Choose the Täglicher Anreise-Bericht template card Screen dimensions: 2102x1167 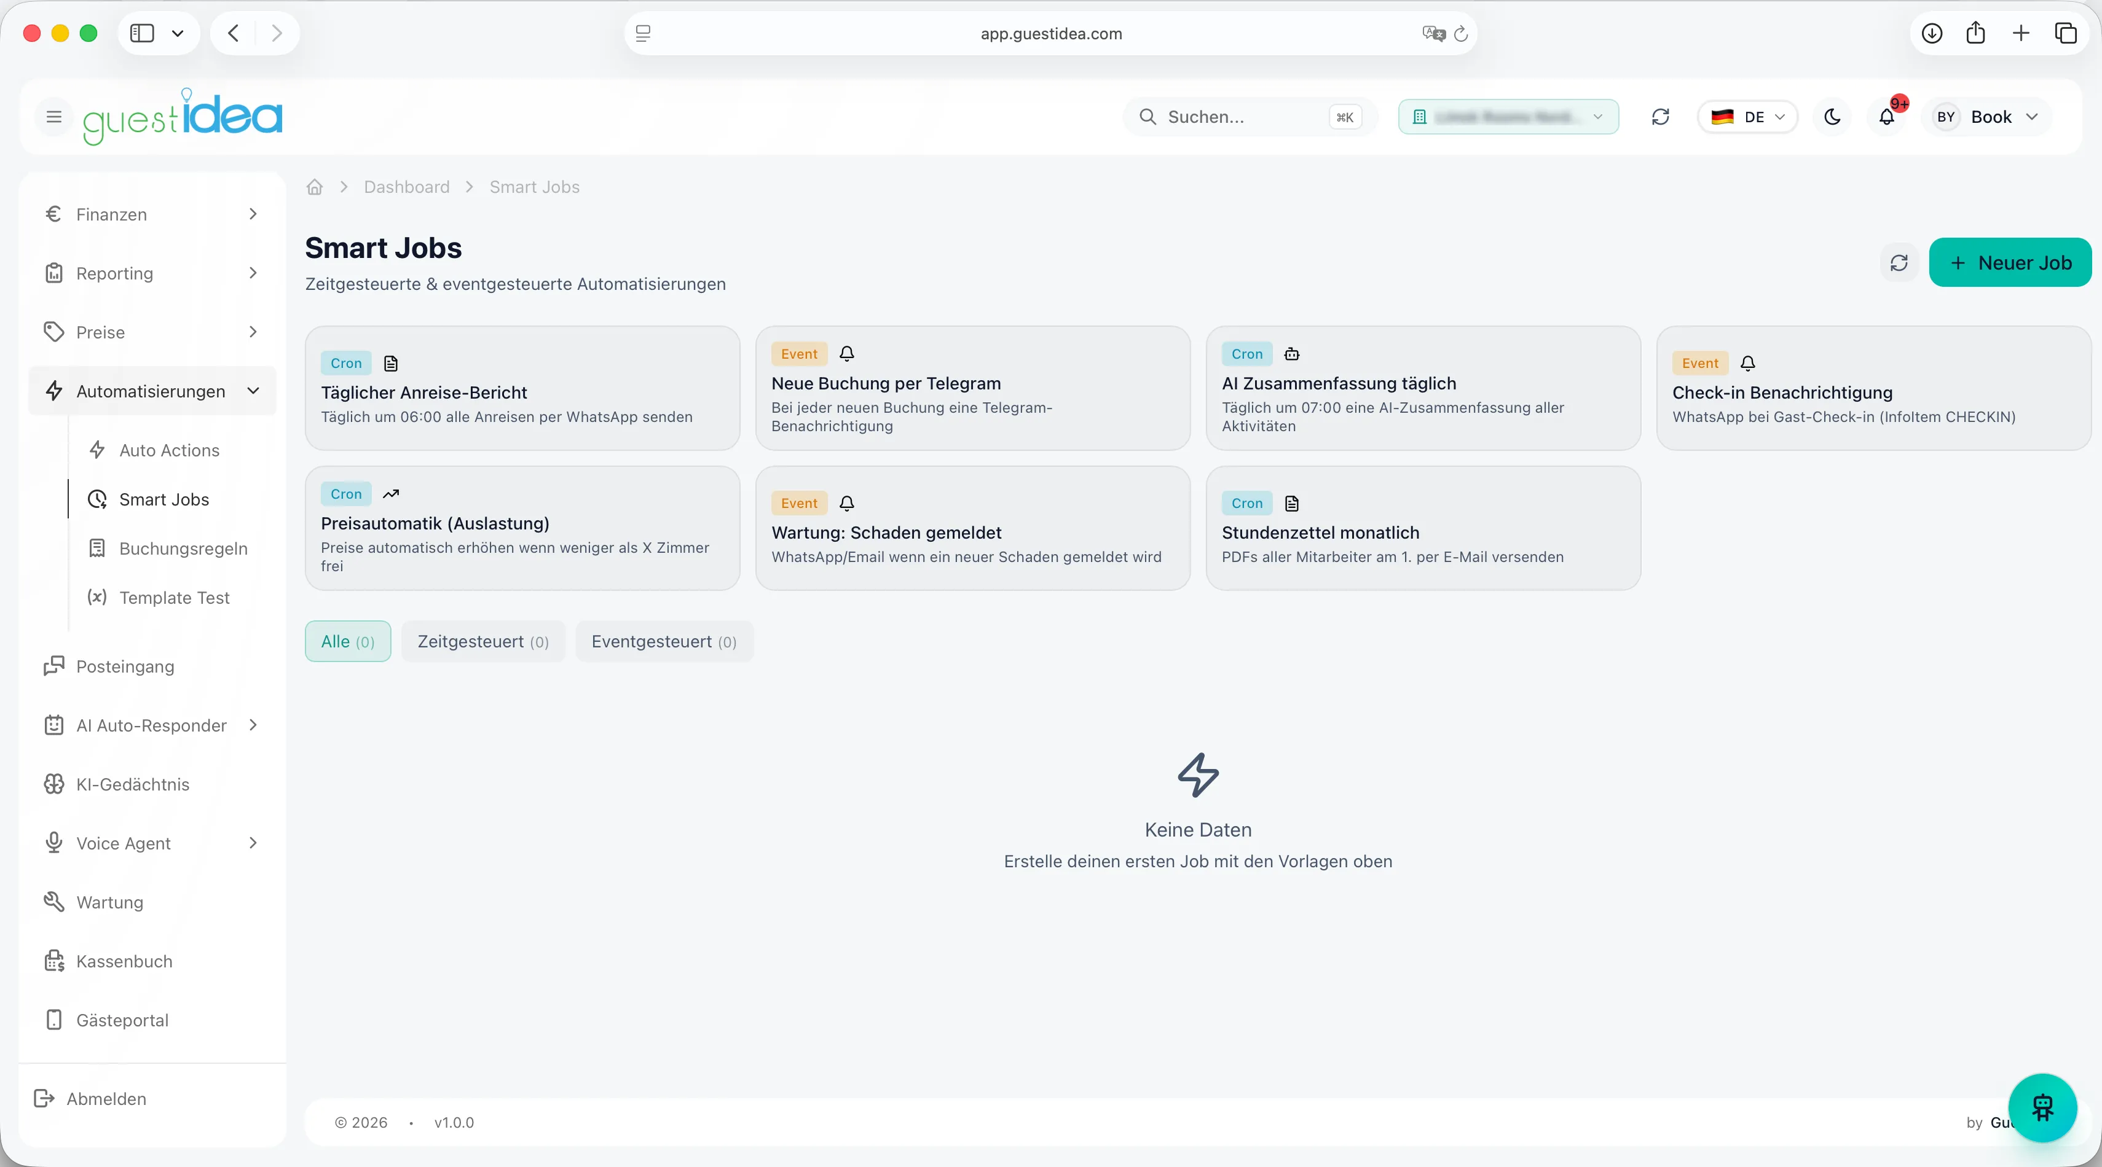point(522,388)
